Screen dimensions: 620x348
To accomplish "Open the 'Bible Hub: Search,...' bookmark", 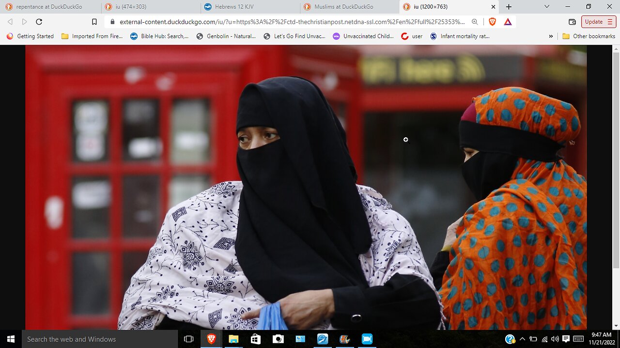I will 159,36.
